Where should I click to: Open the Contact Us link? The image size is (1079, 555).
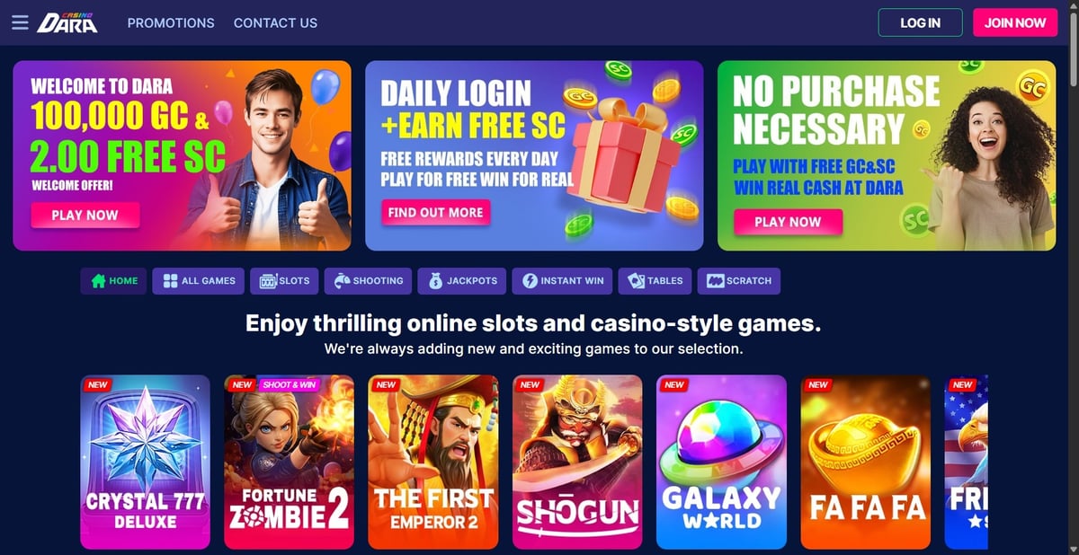coord(275,23)
